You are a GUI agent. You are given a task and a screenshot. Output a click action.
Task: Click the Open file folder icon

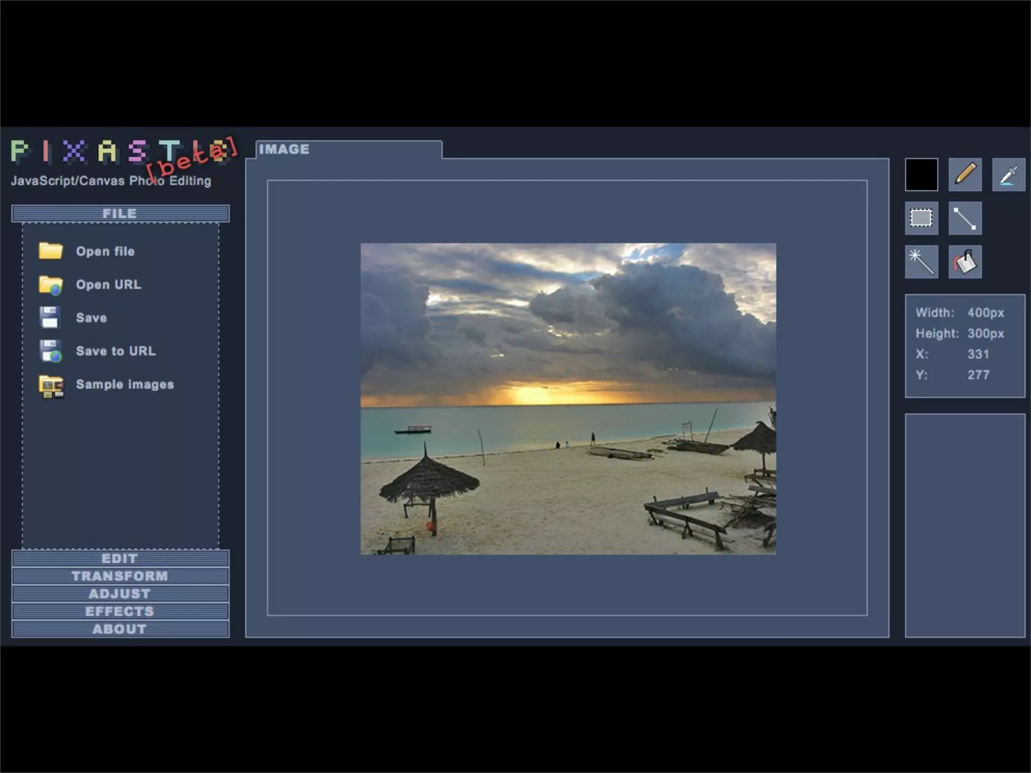click(51, 251)
